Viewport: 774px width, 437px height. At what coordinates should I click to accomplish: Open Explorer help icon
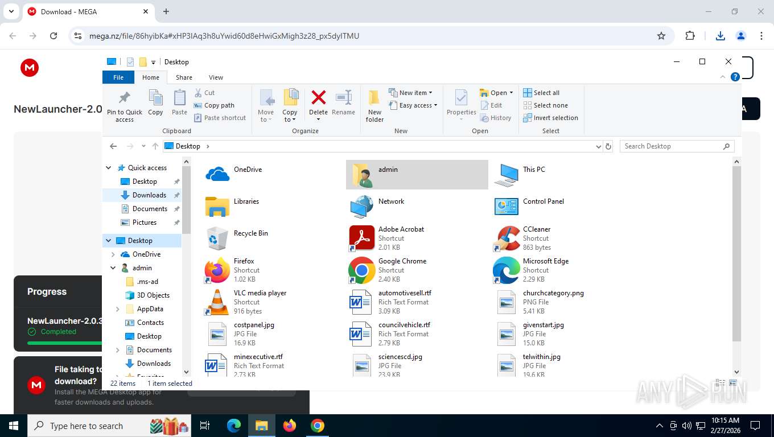[x=735, y=77]
